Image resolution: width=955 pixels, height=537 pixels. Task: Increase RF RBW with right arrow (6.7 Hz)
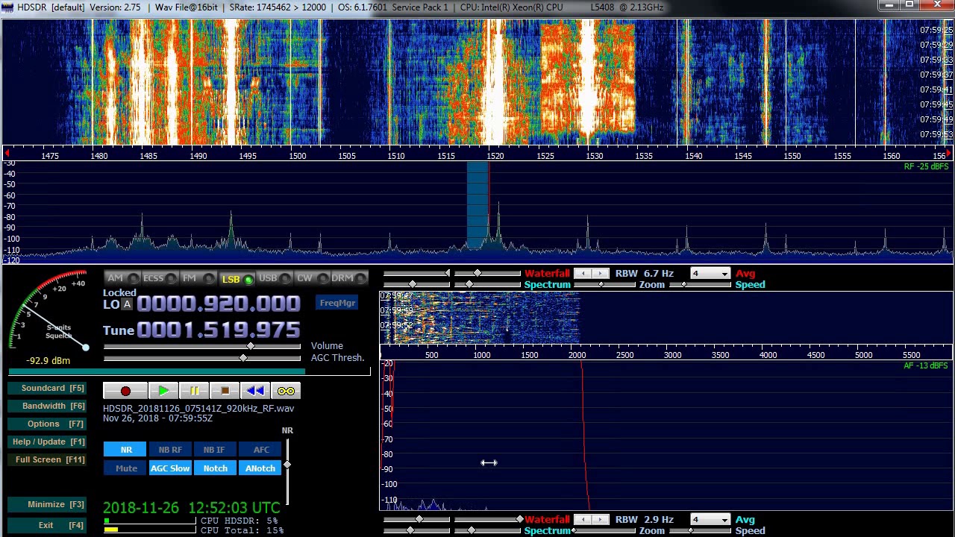(601, 274)
